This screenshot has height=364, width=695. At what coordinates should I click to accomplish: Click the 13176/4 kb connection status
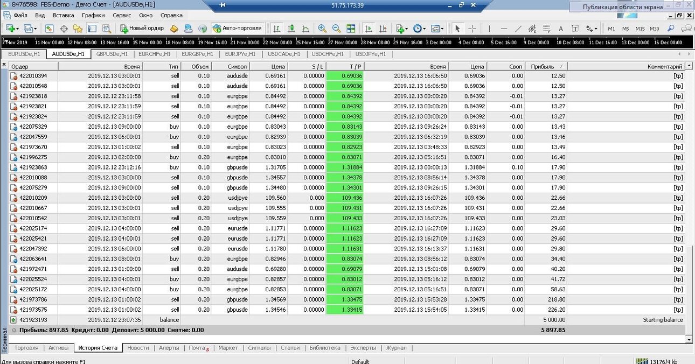click(657, 361)
